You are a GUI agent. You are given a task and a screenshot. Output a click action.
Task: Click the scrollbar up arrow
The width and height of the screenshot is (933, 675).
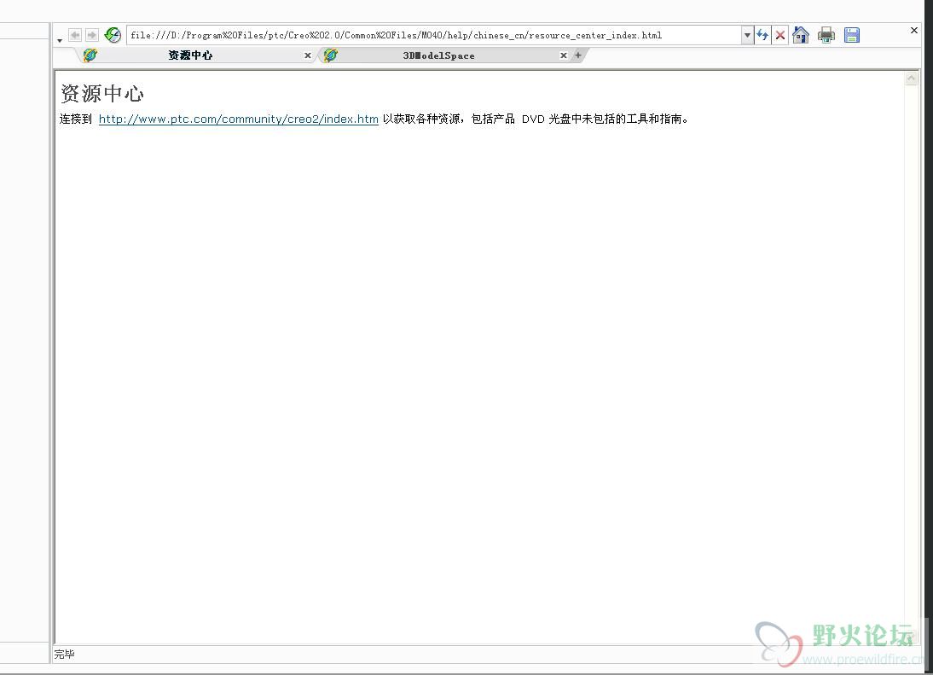[911, 79]
